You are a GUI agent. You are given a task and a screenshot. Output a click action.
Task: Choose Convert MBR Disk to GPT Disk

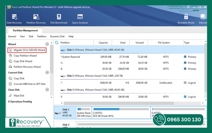(x=29, y=84)
